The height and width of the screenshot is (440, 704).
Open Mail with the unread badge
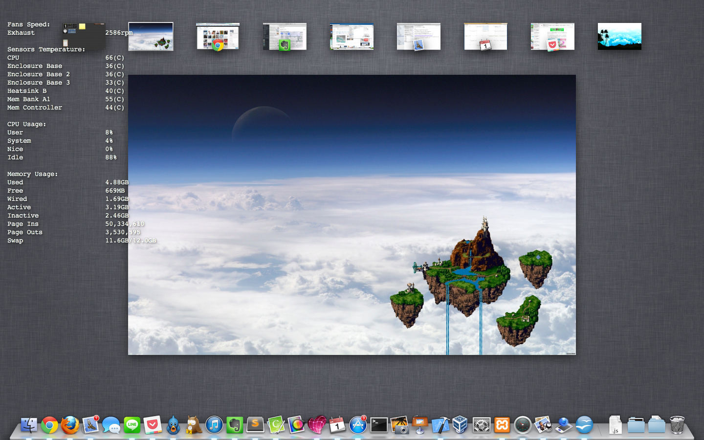click(91, 425)
